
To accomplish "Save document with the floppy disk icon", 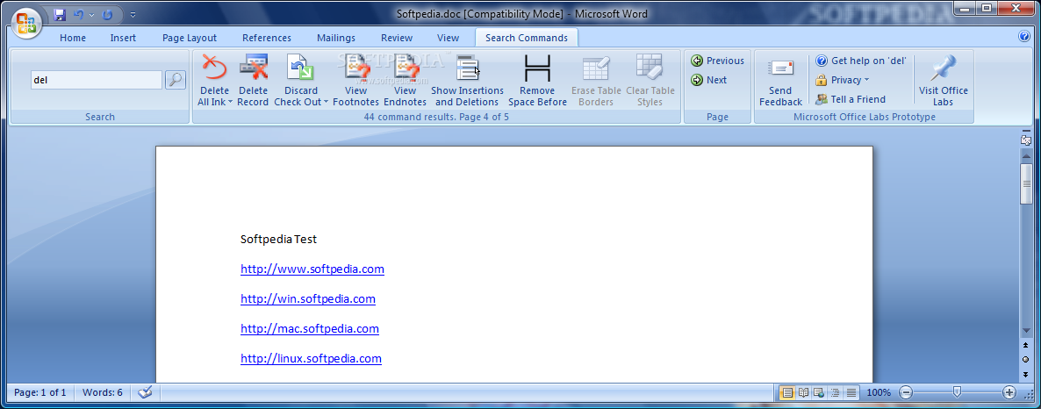I will [59, 14].
